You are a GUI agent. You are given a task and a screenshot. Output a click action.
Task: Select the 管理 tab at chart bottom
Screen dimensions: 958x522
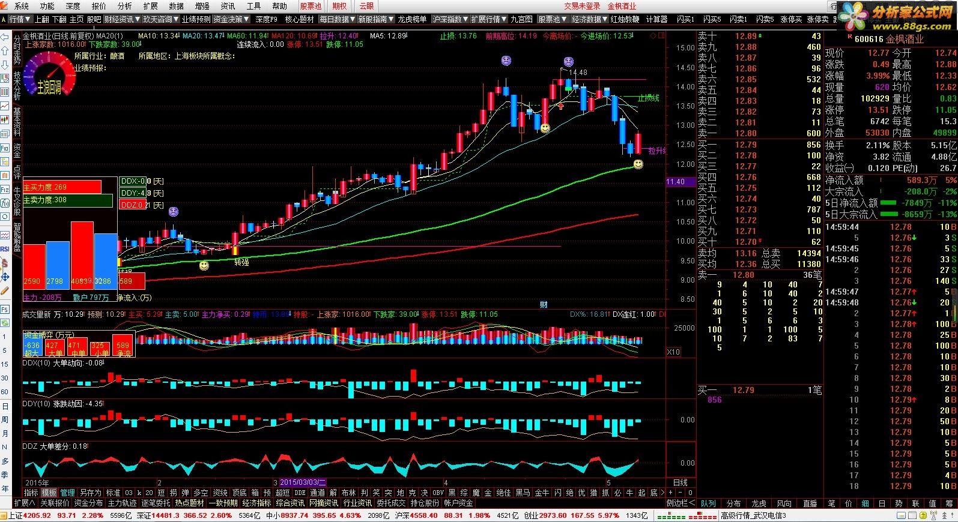tap(67, 493)
